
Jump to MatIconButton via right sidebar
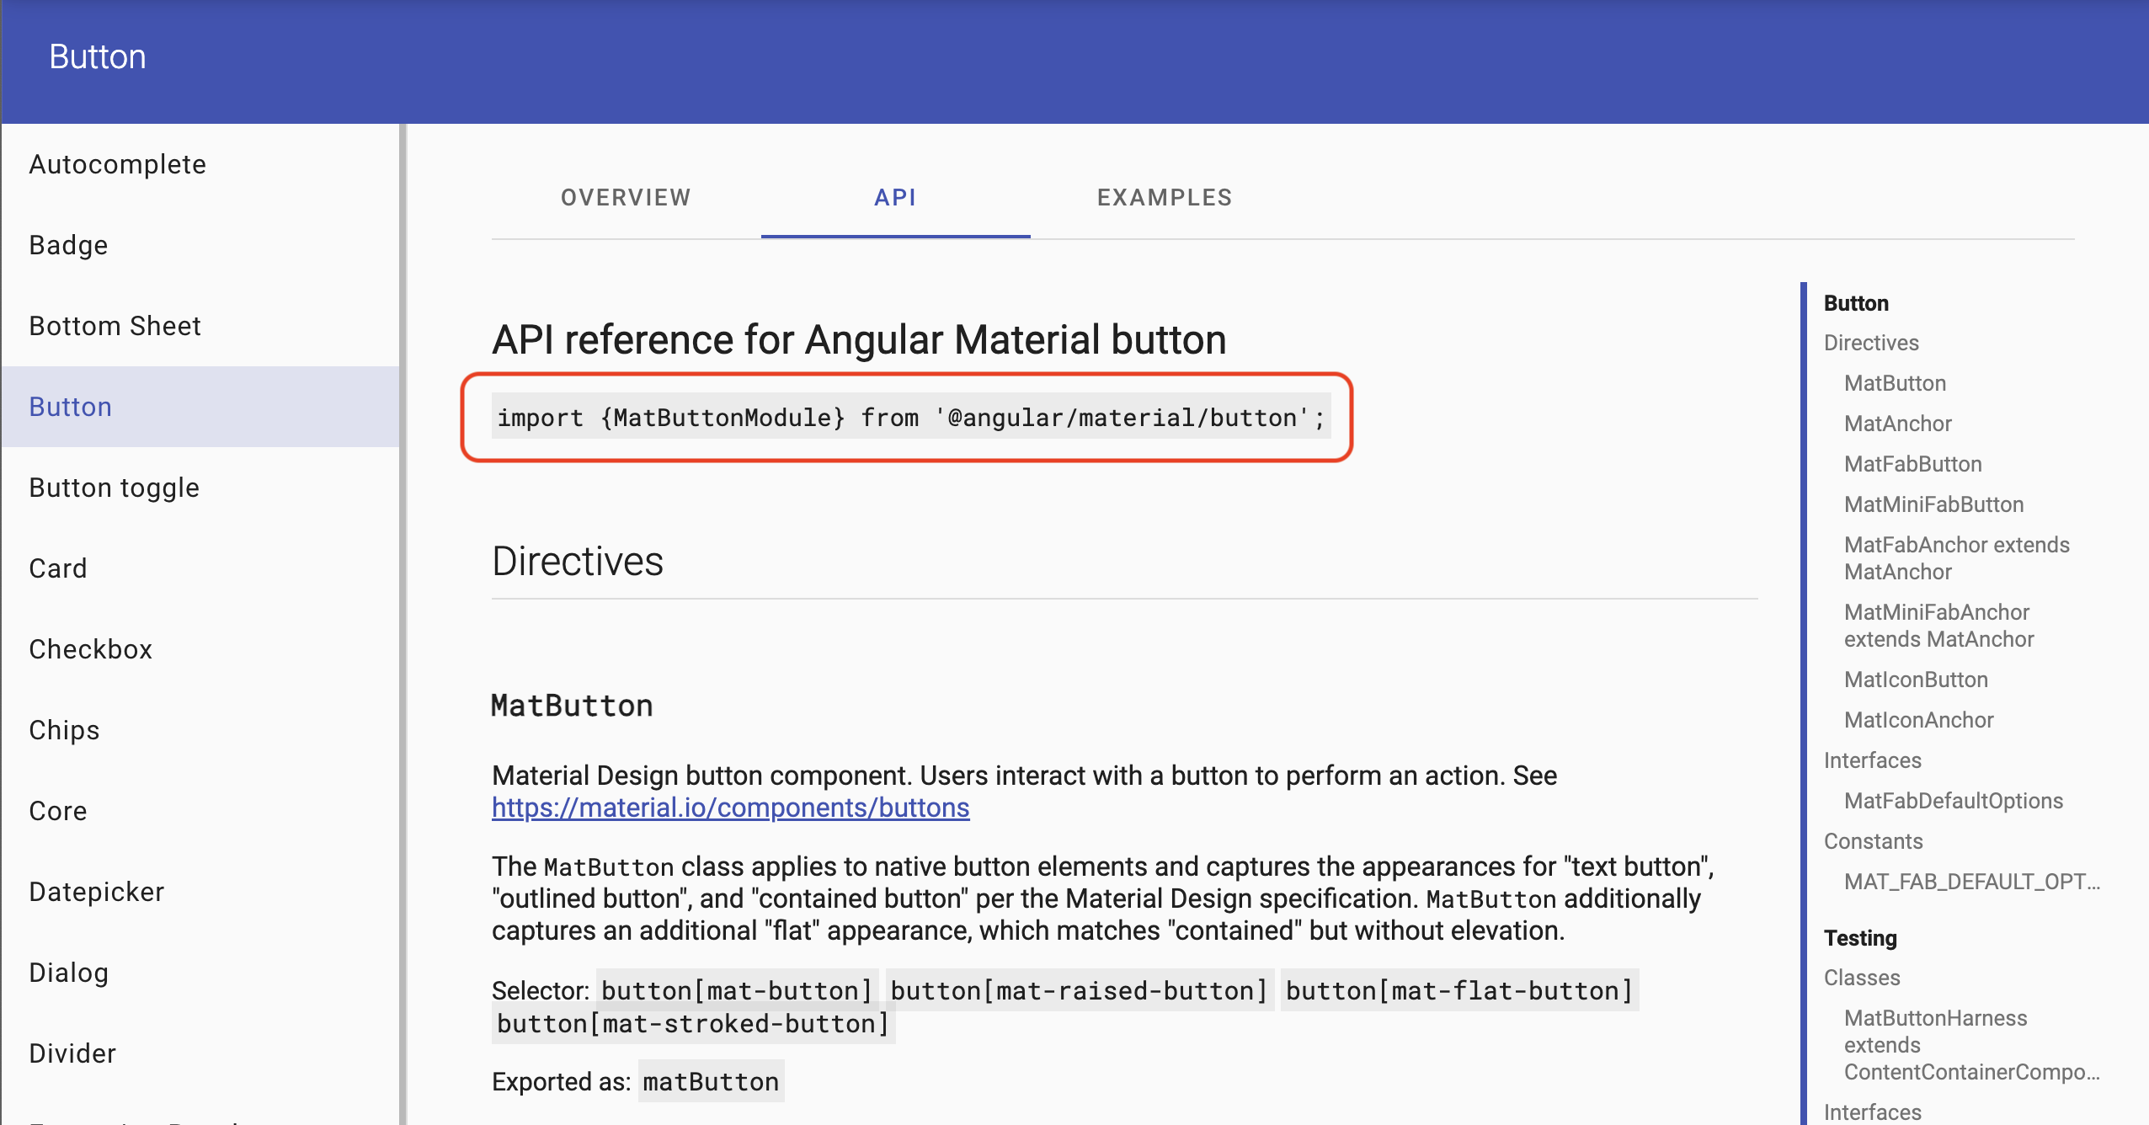click(x=1916, y=679)
